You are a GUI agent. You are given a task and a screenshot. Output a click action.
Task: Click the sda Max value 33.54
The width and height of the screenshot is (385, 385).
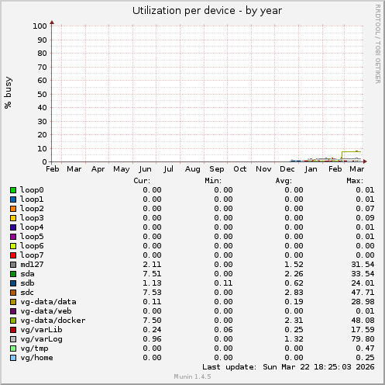363,274
